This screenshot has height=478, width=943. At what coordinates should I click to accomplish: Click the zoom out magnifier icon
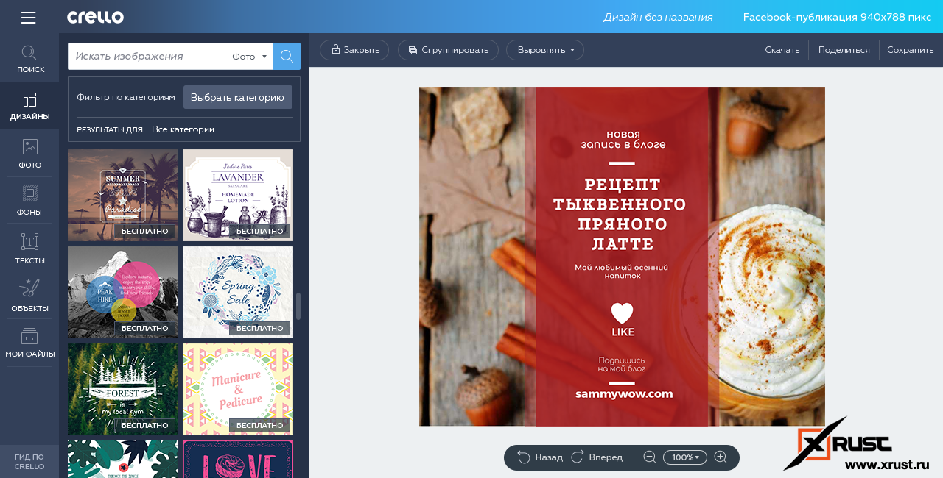[649, 457]
